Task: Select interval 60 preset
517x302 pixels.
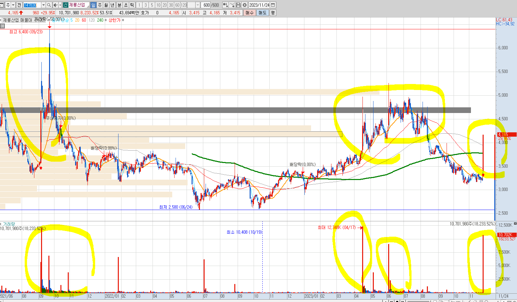Action: [177, 5]
